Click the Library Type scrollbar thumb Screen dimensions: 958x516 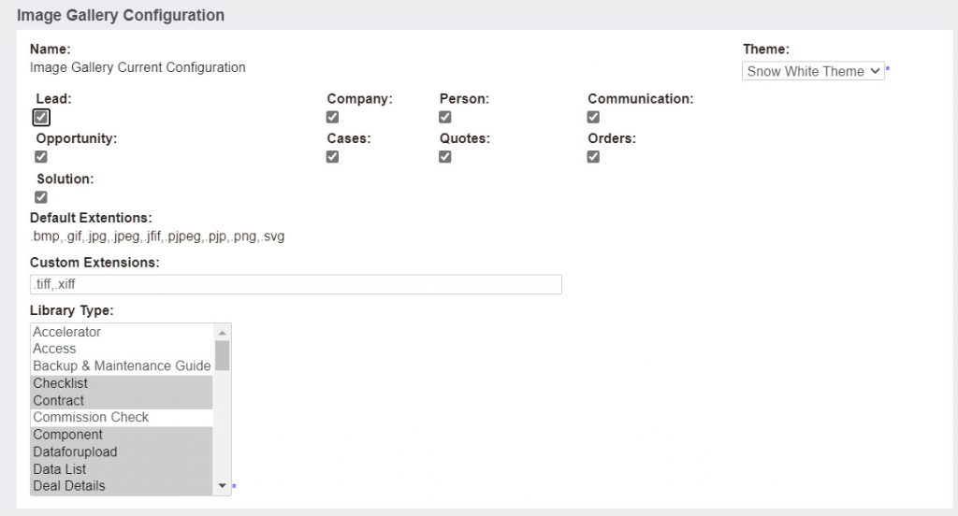point(223,355)
